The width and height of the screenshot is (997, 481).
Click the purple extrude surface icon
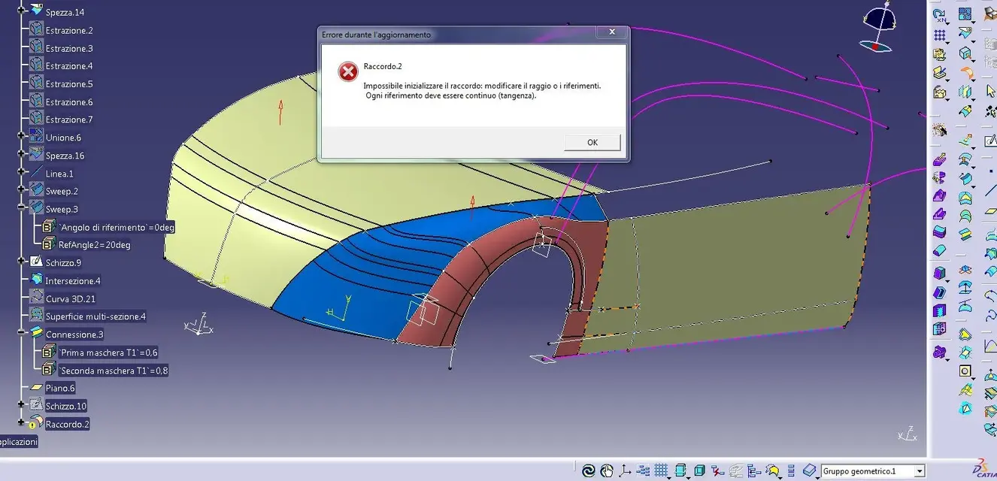point(940,159)
